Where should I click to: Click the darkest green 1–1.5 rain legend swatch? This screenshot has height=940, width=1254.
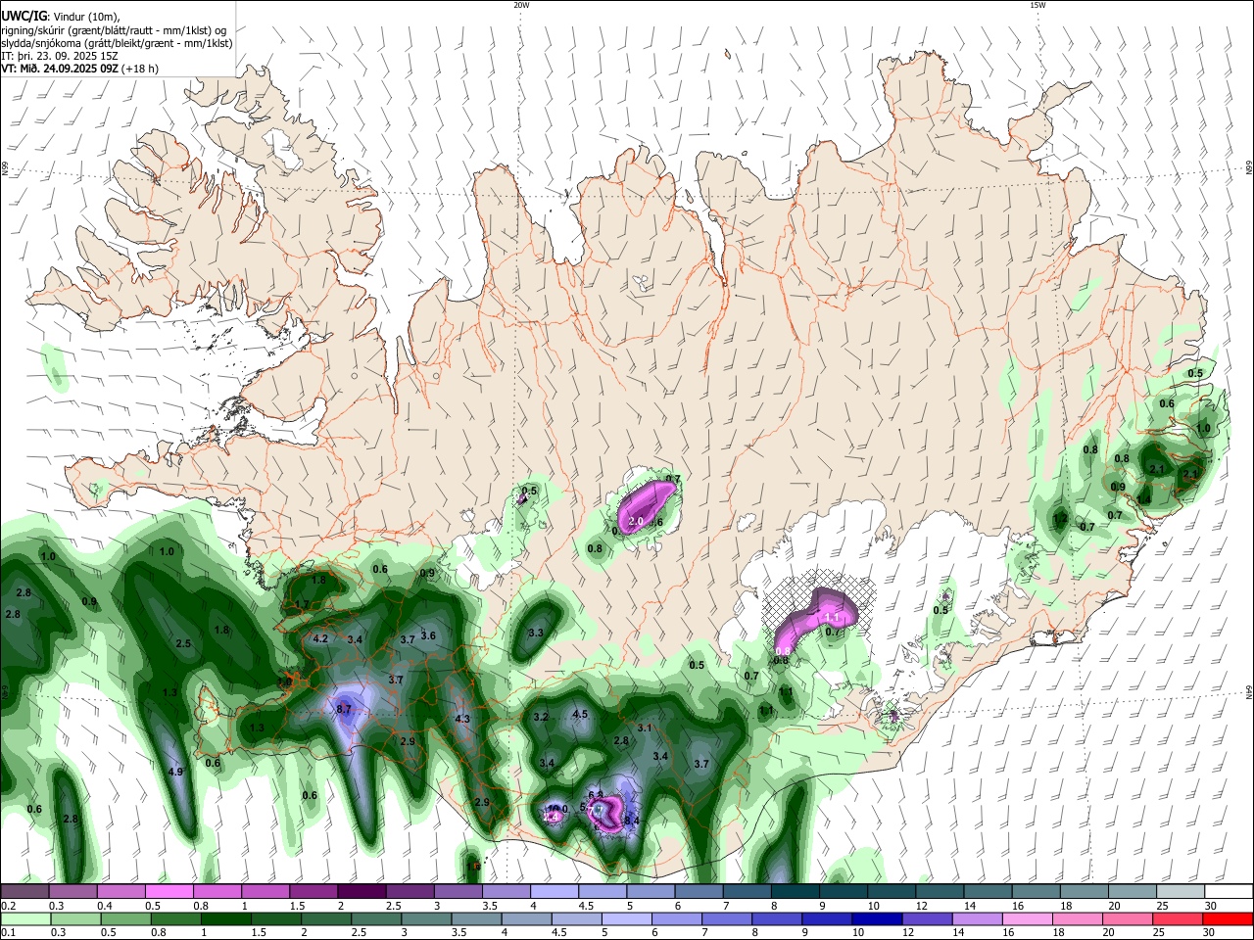225,918
